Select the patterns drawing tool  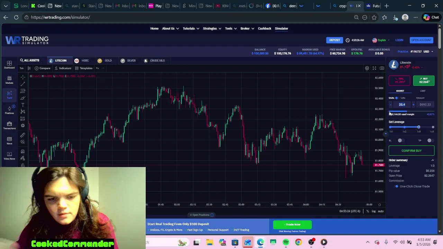point(22,112)
